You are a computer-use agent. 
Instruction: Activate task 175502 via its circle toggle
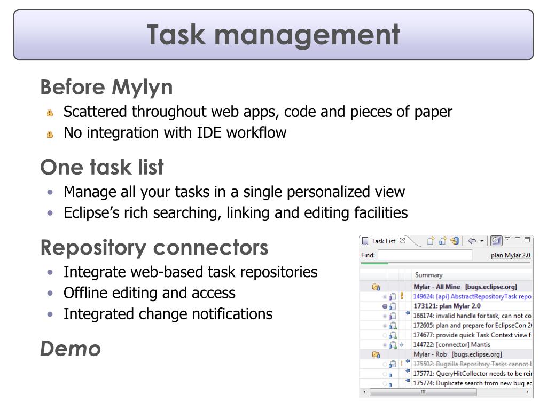[x=385, y=364]
